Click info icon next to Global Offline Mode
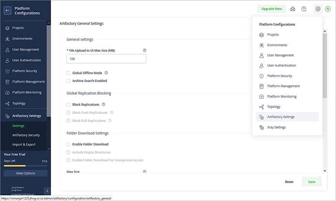 click(106, 73)
